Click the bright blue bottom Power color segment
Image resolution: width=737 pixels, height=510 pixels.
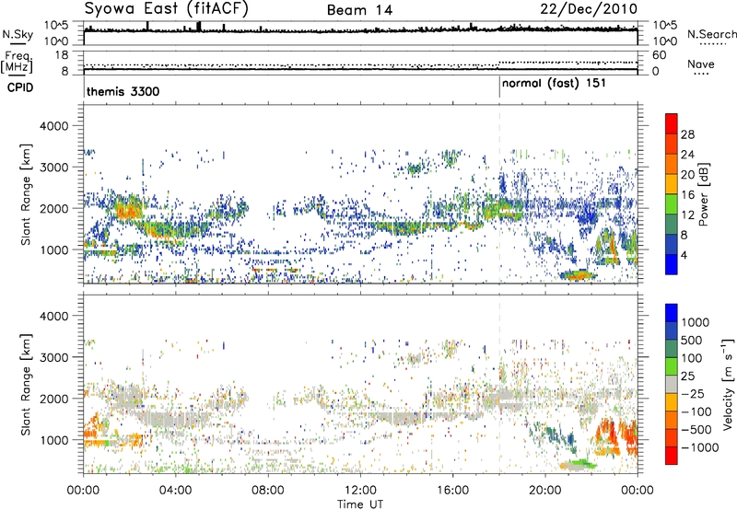tap(672, 264)
